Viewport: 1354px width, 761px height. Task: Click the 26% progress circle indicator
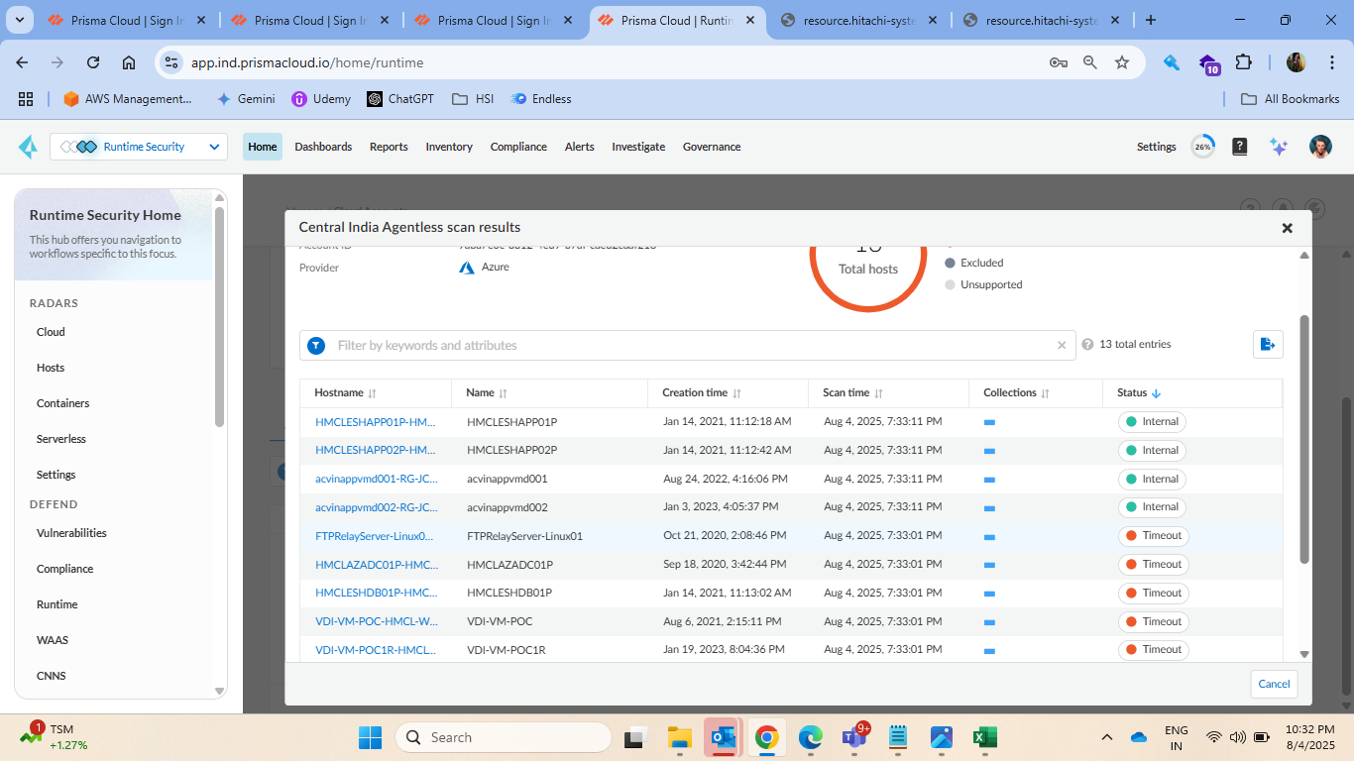coord(1202,147)
